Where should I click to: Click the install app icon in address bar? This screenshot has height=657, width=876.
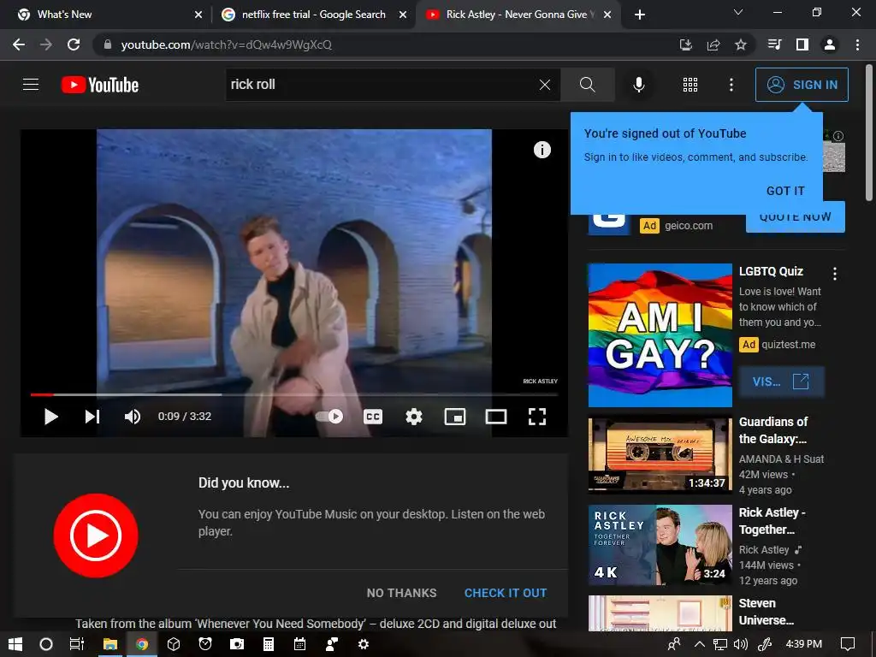click(x=685, y=44)
